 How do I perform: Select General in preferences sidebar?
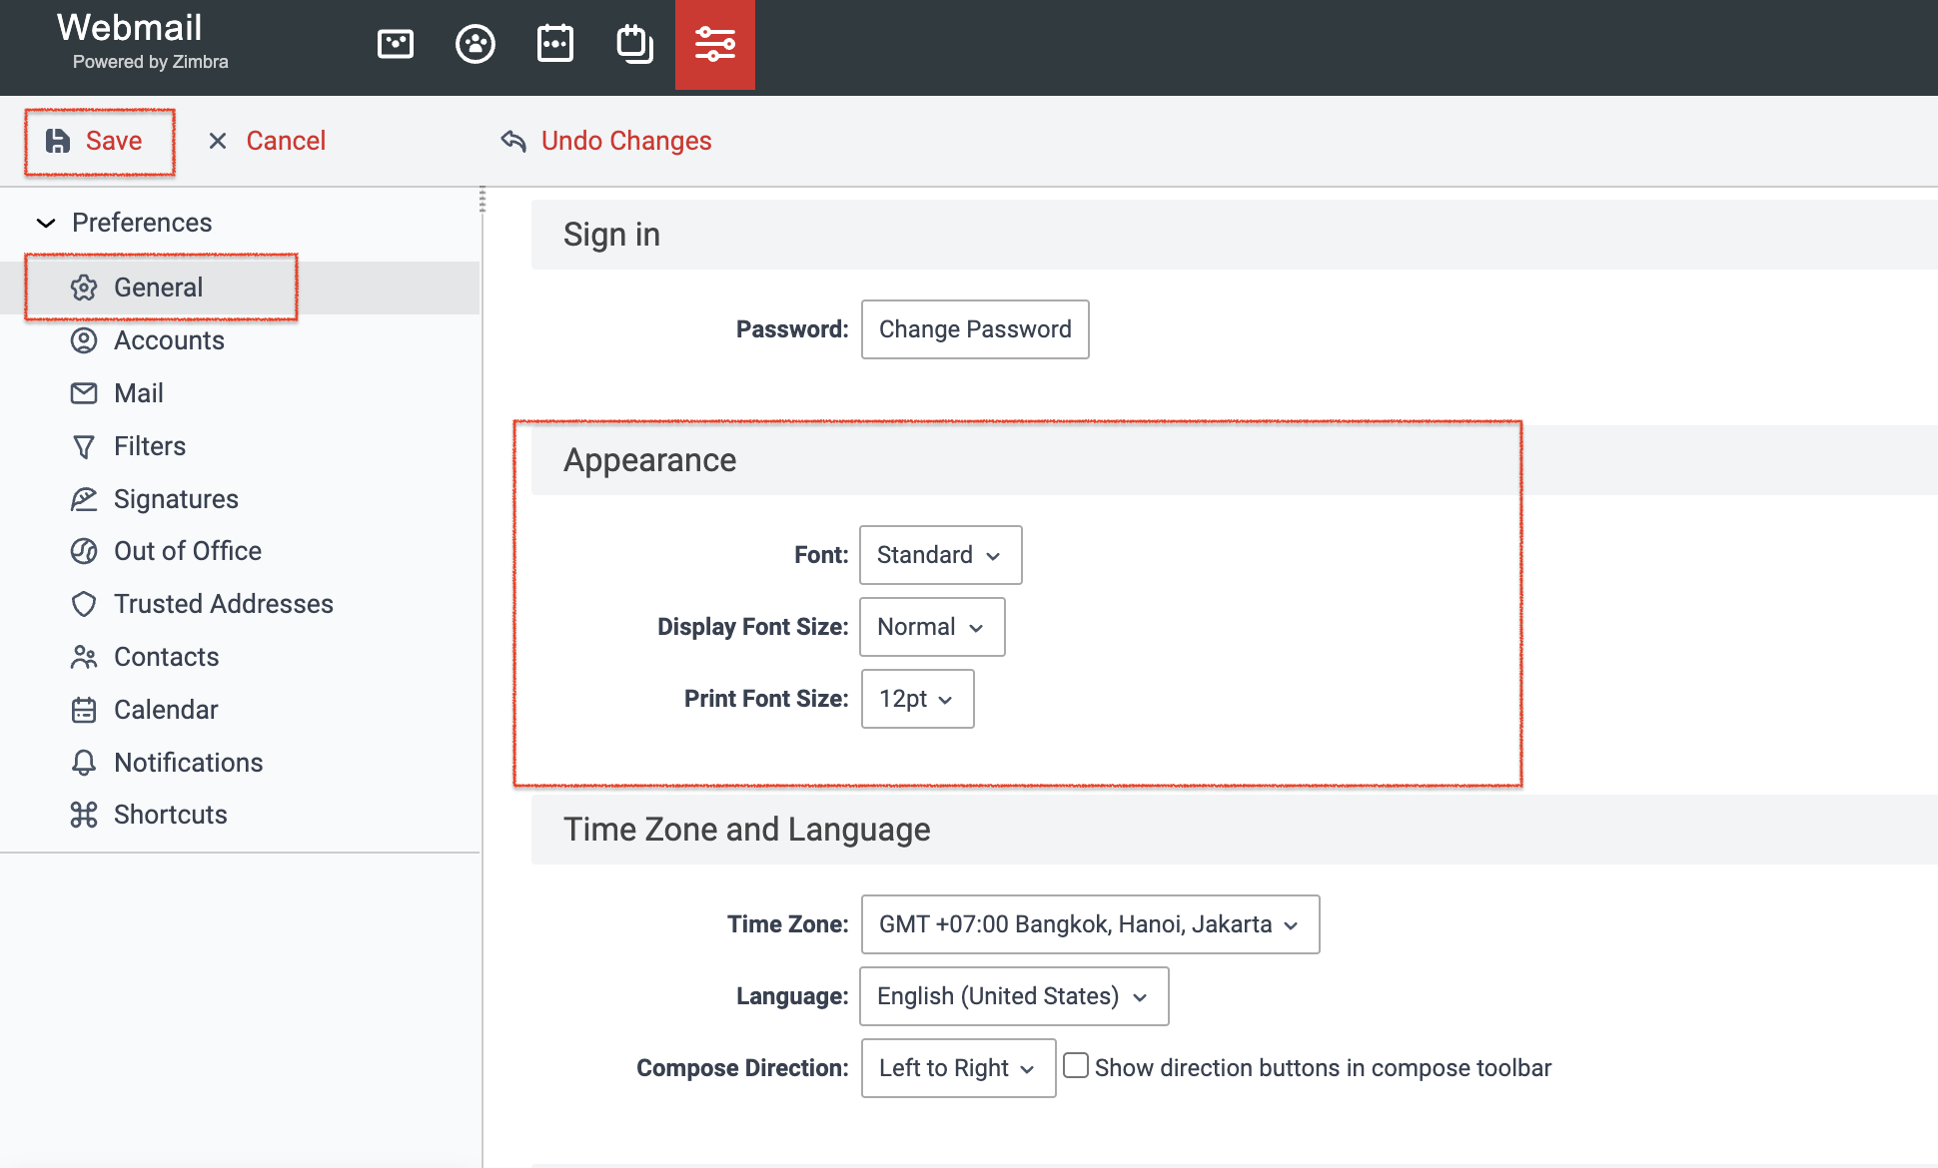coord(240,288)
